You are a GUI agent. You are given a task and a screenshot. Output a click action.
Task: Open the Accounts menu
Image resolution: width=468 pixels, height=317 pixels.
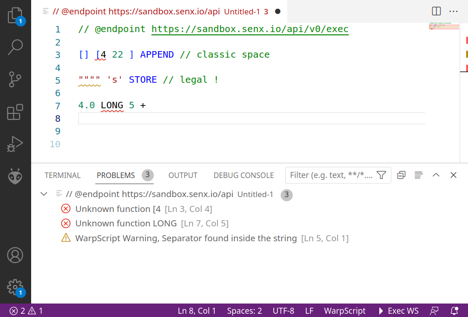point(15,255)
